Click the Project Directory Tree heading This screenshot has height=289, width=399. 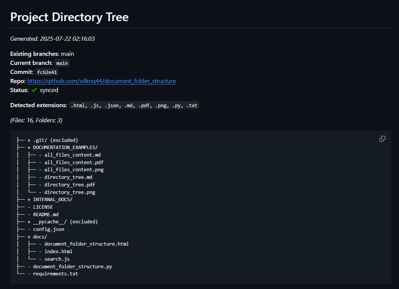69,17
